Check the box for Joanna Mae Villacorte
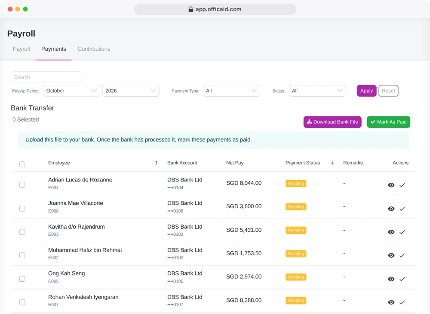This screenshot has height=314, width=430. tap(22, 209)
